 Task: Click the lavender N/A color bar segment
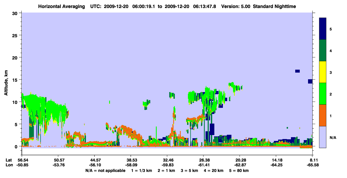click(x=323, y=137)
